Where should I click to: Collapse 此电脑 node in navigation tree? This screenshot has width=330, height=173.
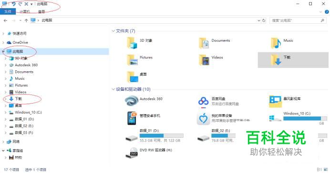click(x=3, y=52)
